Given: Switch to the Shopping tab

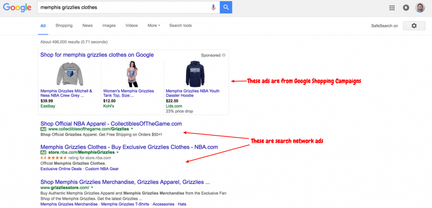Looking at the screenshot, I should 64,26.
